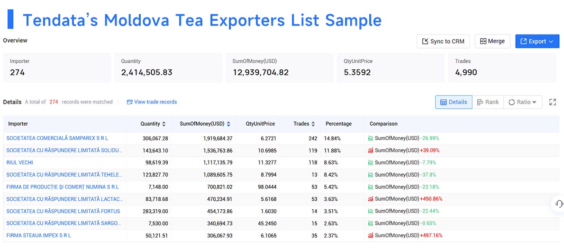Click the SumOfMoney(USD) overview card 12,939,704.82

[x=280, y=68]
